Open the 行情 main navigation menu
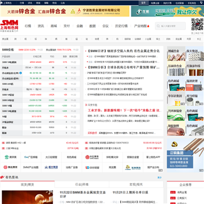The height and width of the screenshot is (204, 204). (28, 26)
